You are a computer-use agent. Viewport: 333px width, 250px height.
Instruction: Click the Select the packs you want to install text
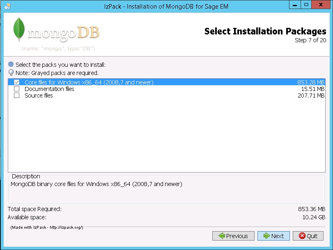60,65
